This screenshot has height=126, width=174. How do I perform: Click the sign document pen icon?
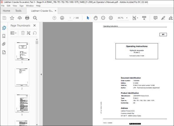pyautogui.click(x=171, y=18)
